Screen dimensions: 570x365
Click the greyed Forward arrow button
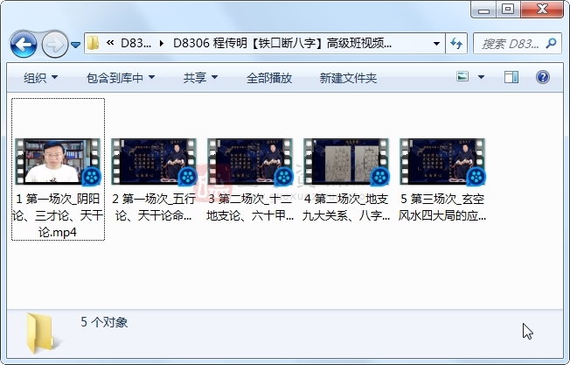[x=55, y=45]
